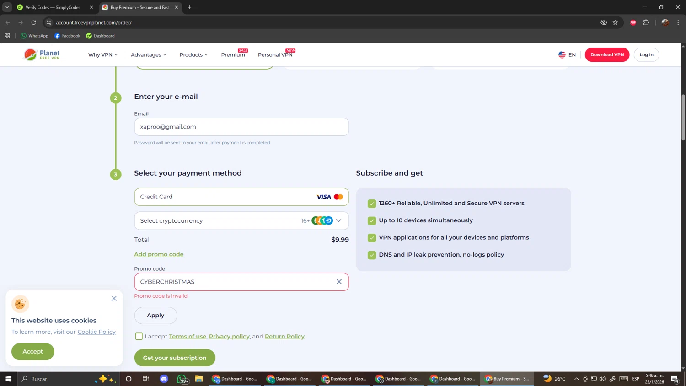This screenshot has height=386, width=686.
Task: Open the EN language selector
Action: tap(567, 54)
